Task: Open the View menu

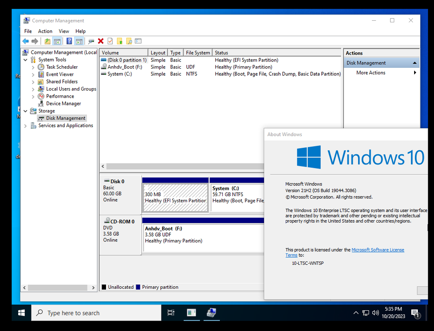Action: tap(64, 31)
